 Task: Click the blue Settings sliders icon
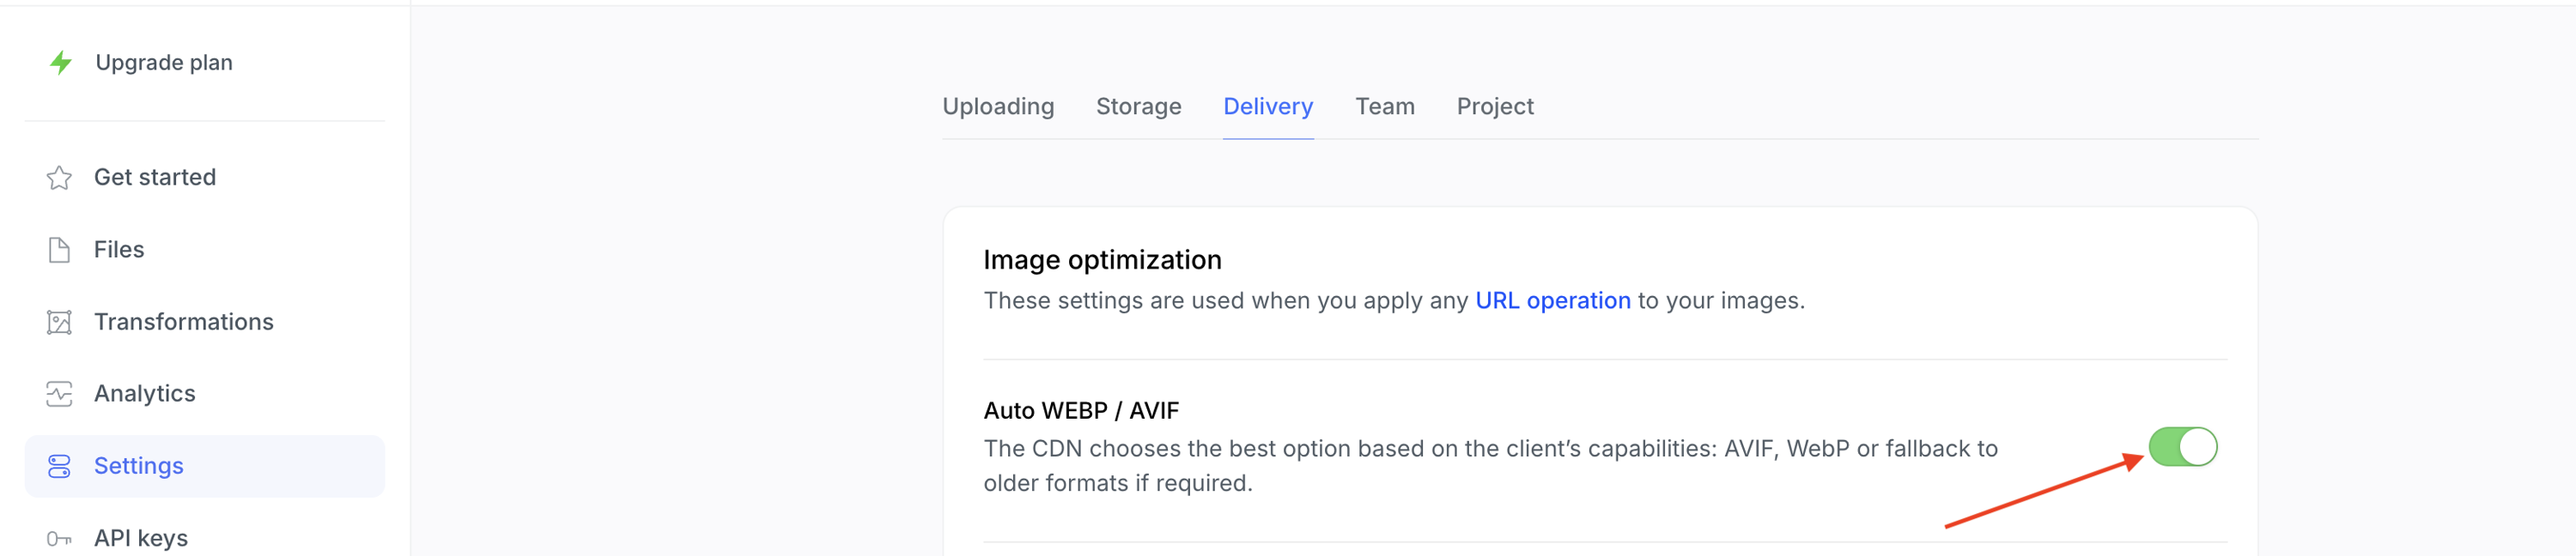[59, 466]
